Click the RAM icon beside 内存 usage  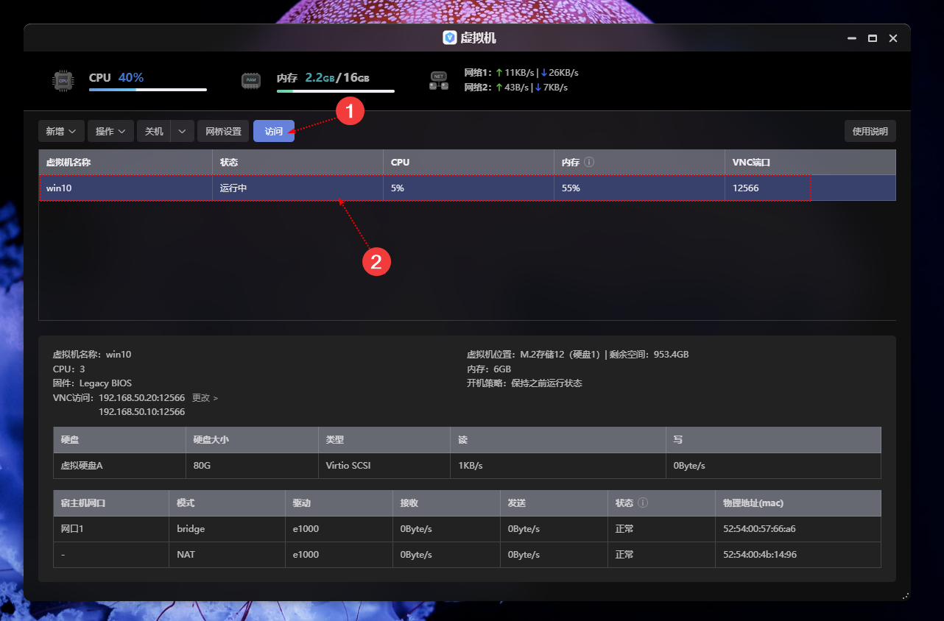coord(251,81)
